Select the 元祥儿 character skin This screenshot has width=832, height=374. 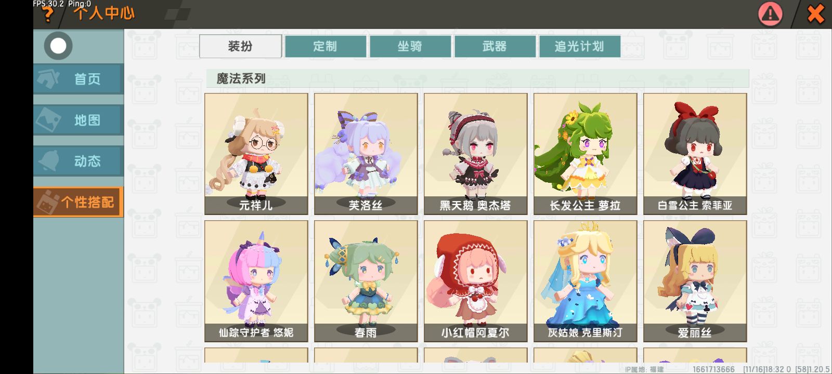coord(256,154)
